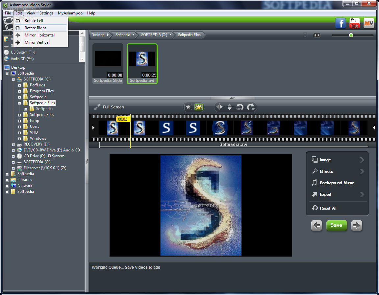Select the VHD folder in the tree
The image size is (379, 295).
(x=34, y=132)
